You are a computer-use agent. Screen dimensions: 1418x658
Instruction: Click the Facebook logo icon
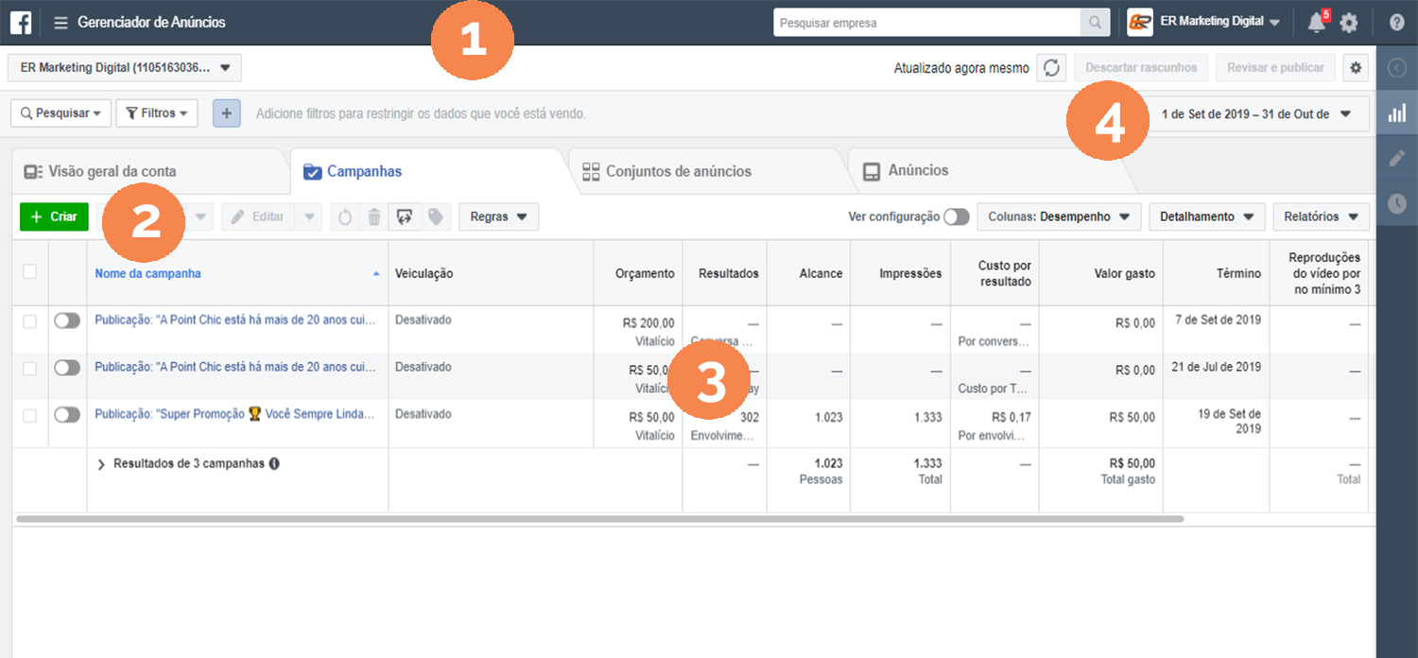pos(21,22)
